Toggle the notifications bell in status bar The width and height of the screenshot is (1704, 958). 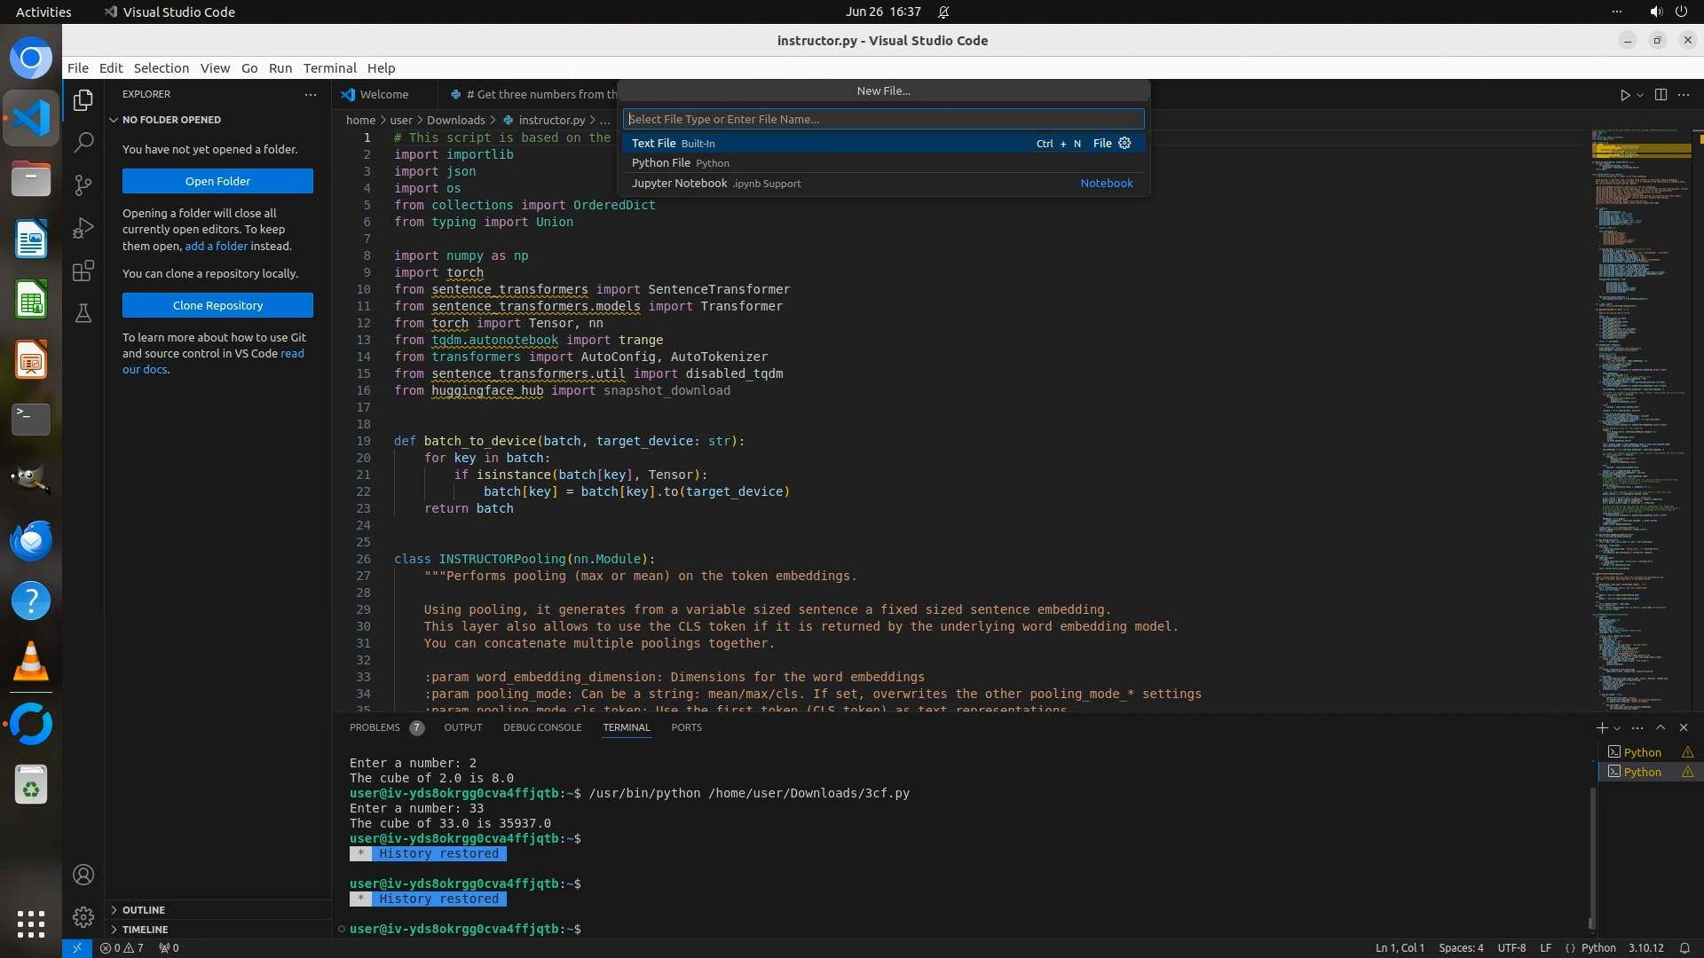click(1684, 947)
